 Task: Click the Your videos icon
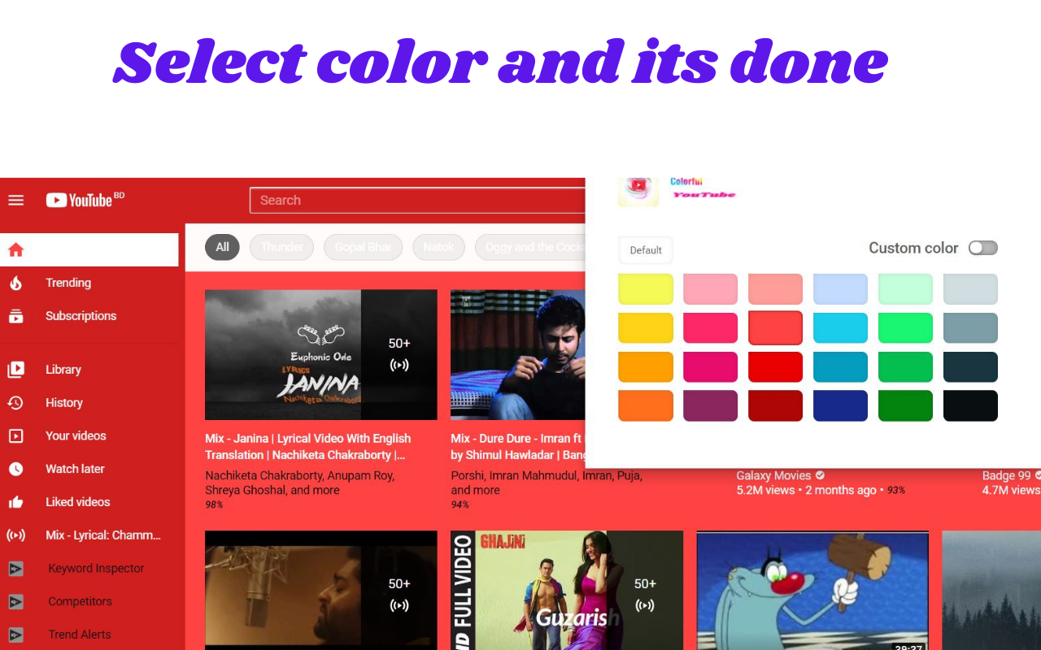(x=16, y=436)
